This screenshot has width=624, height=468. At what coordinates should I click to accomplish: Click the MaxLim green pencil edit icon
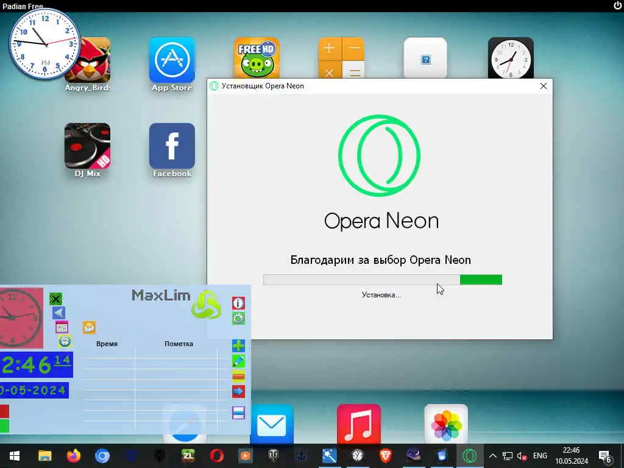[x=238, y=361]
